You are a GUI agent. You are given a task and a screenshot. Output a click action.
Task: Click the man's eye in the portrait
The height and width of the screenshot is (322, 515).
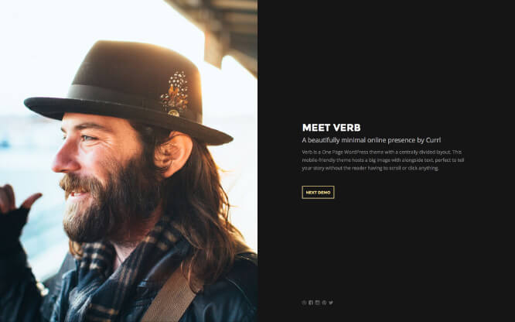tap(88, 138)
